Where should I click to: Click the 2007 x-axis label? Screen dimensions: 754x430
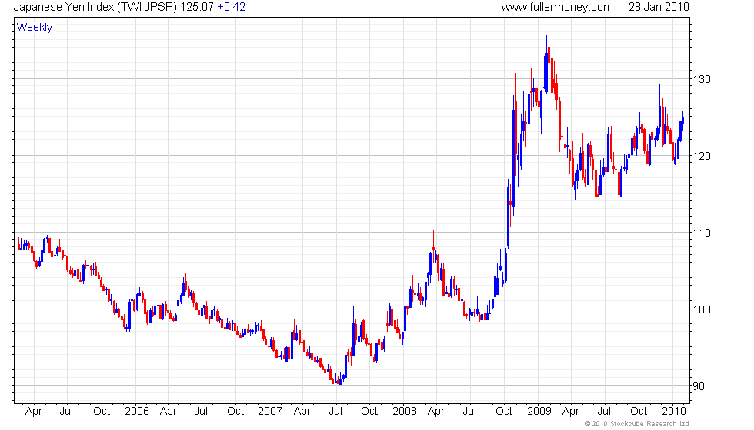pyautogui.click(x=270, y=412)
